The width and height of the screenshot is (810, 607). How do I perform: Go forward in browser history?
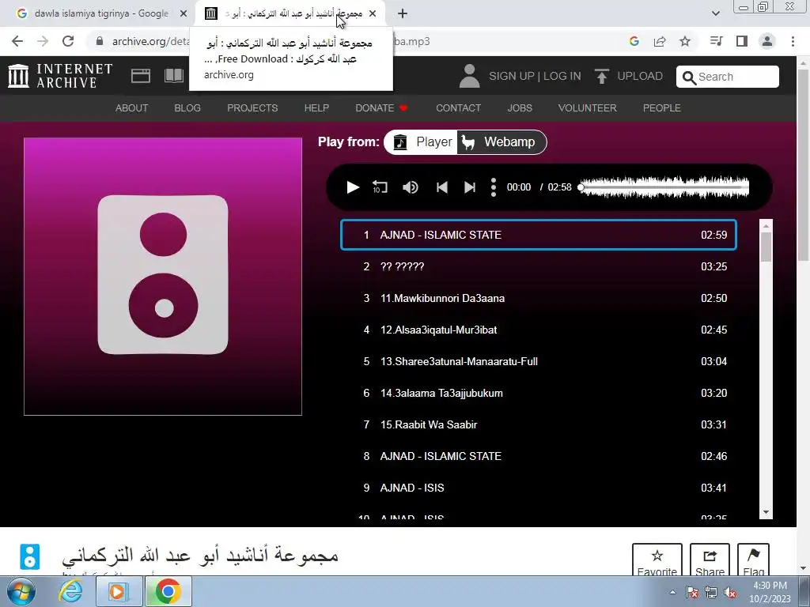click(43, 41)
